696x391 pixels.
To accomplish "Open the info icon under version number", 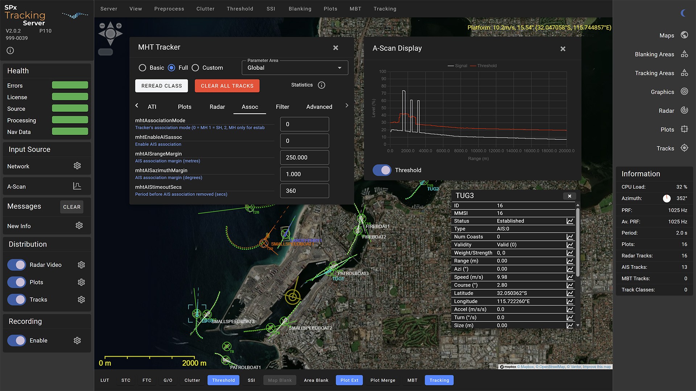I will pos(10,51).
